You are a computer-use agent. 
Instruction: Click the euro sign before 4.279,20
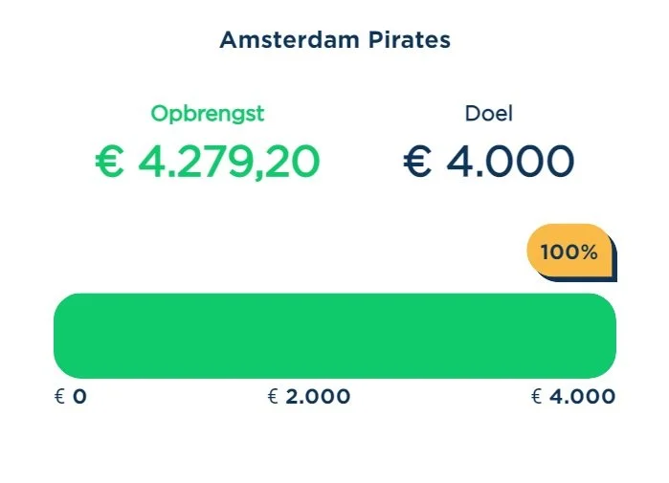click(110, 161)
